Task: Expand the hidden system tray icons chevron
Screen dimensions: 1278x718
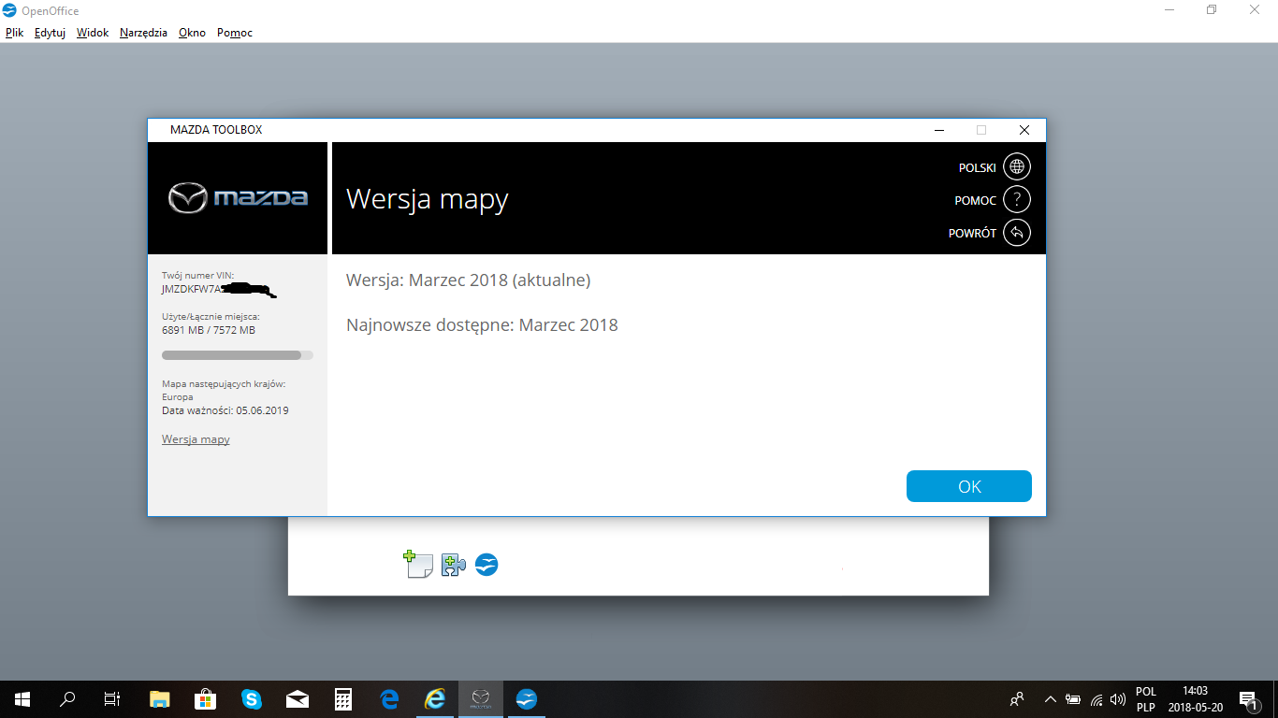Action: coord(1050,698)
